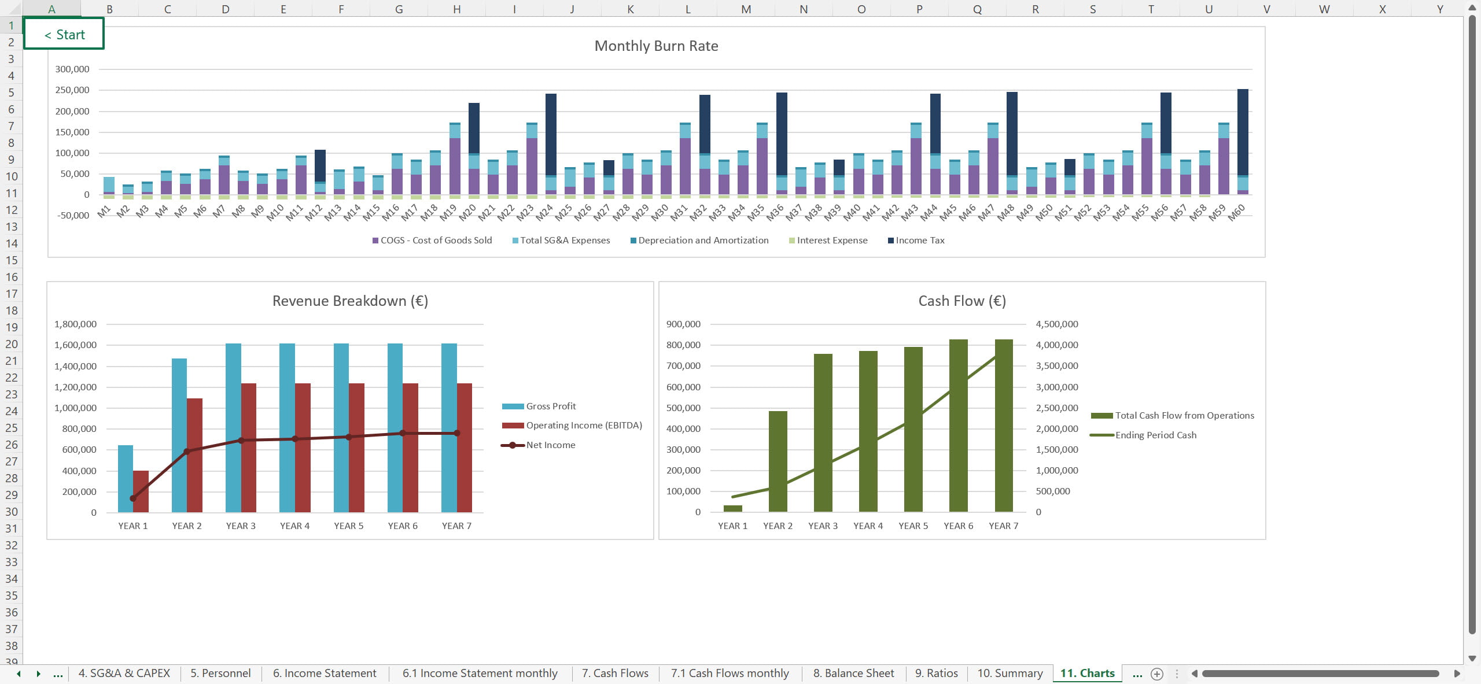Switch to the 8. Balance Sheet tab
This screenshot has height=684, width=1481.
point(853,674)
